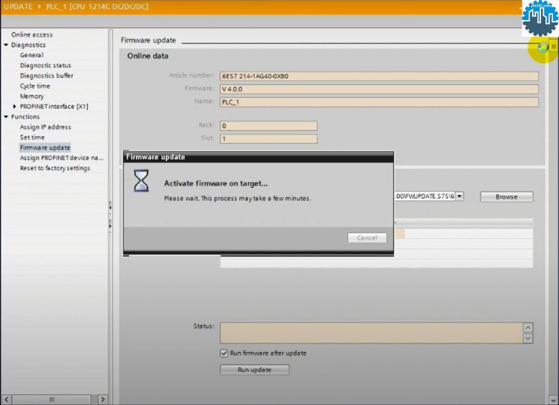Expand the PROFINET interface [X1] node
Screen dimensions: 559x405
tap(14, 106)
